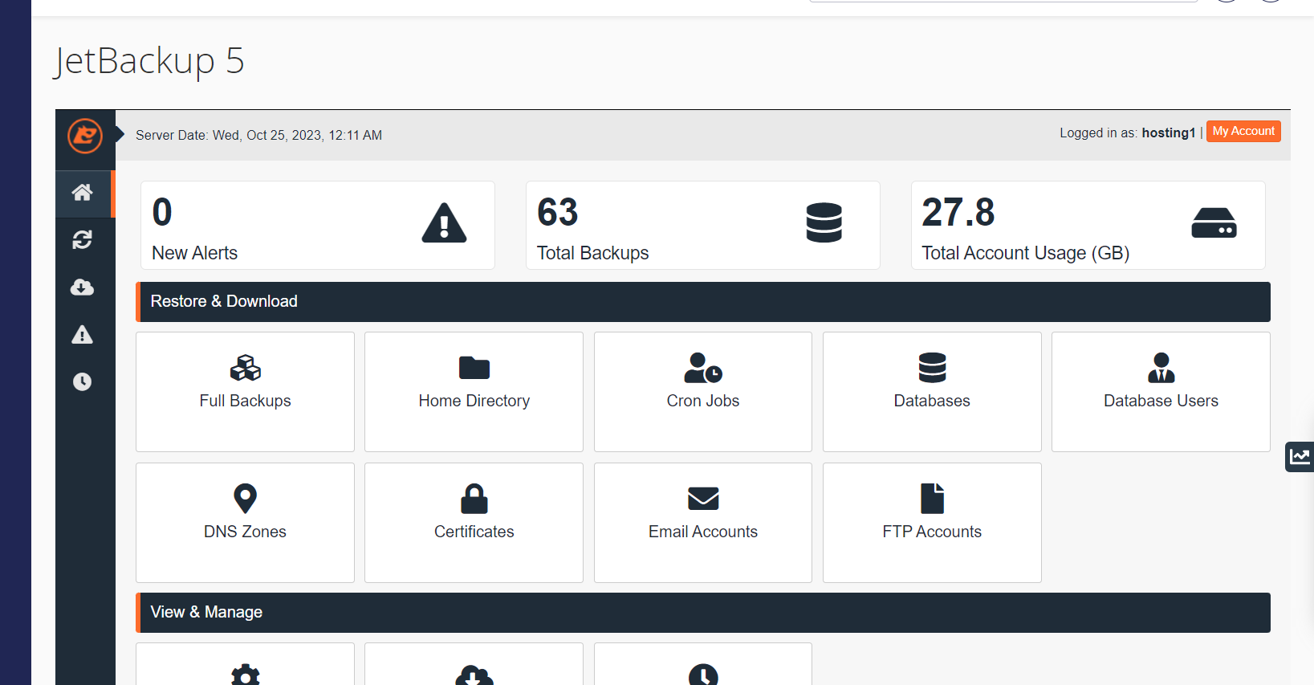1314x685 pixels.
Task: Click the Server Date text
Action: (258, 135)
